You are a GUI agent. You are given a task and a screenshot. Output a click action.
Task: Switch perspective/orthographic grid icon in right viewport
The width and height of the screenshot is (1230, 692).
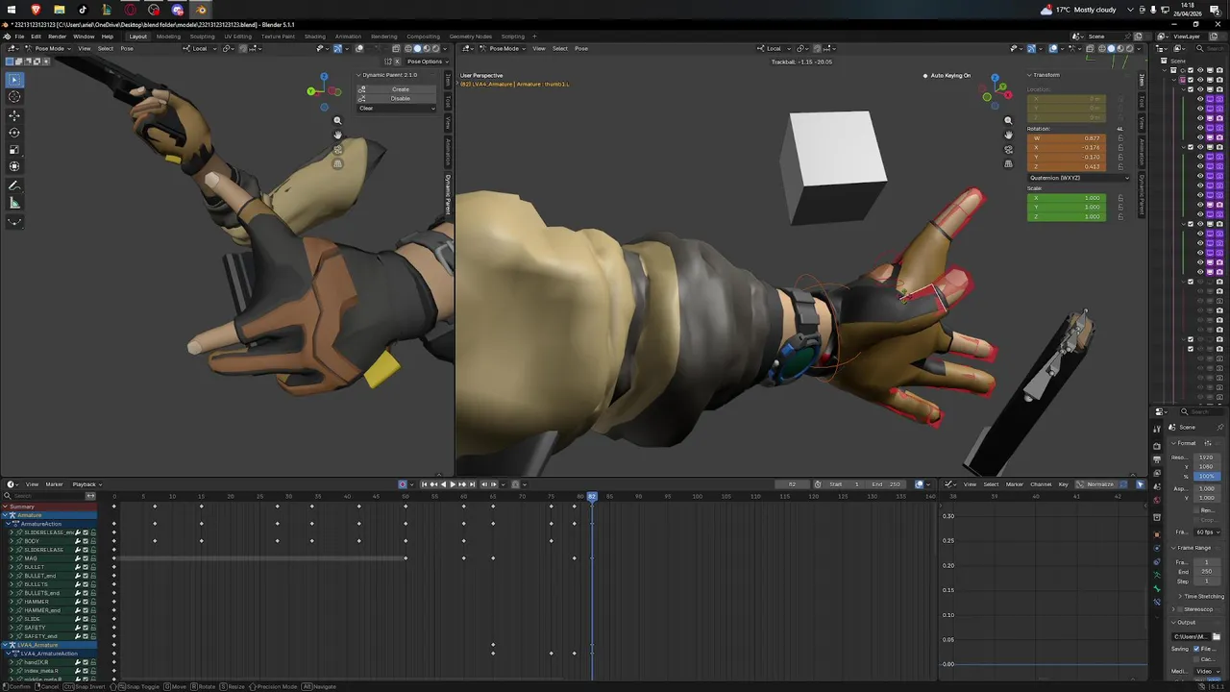(x=1008, y=163)
